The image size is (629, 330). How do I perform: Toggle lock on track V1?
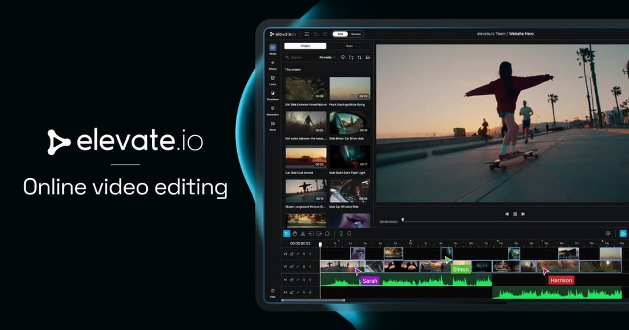click(x=292, y=267)
